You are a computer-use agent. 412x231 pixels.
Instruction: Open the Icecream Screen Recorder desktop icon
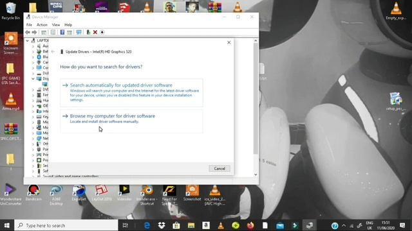coord(11,43)
